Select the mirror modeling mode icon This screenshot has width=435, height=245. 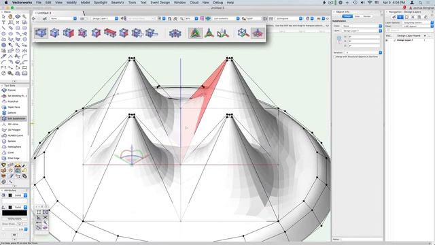click(175, 33)
